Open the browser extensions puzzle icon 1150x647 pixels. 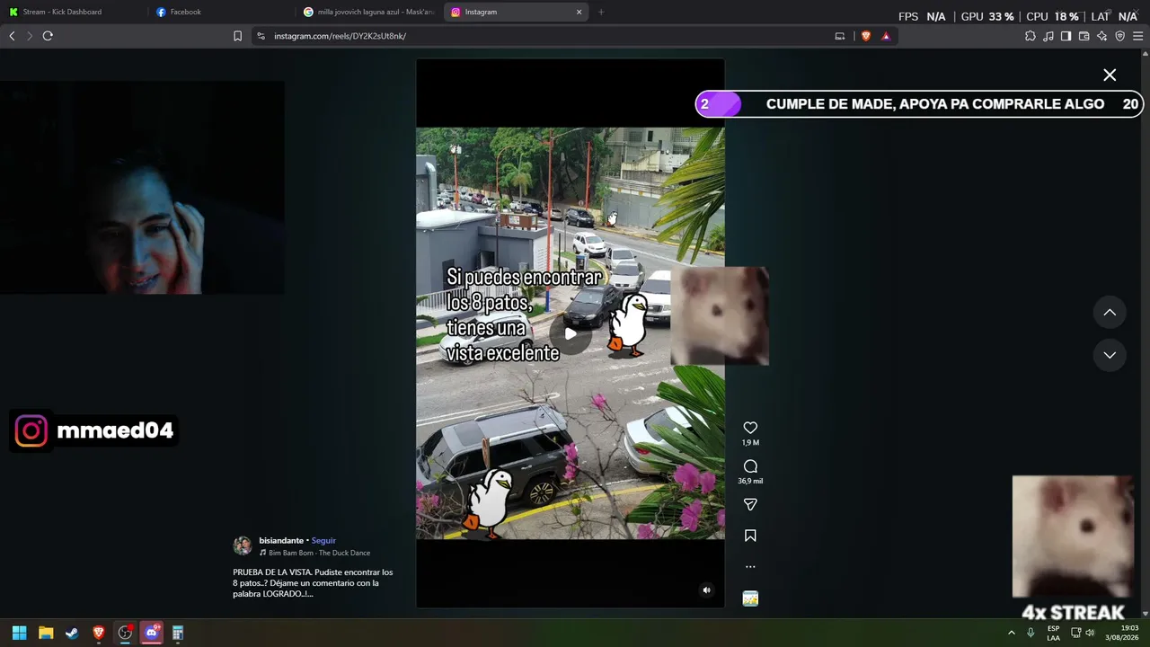click(x=1031, y=36)
